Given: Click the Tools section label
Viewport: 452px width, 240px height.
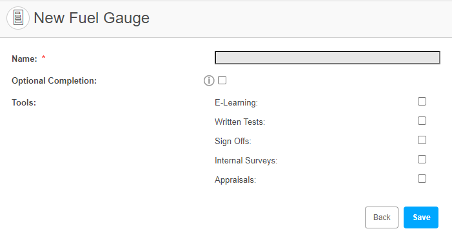Looking at the screenshot, I should tap(24, 102).
